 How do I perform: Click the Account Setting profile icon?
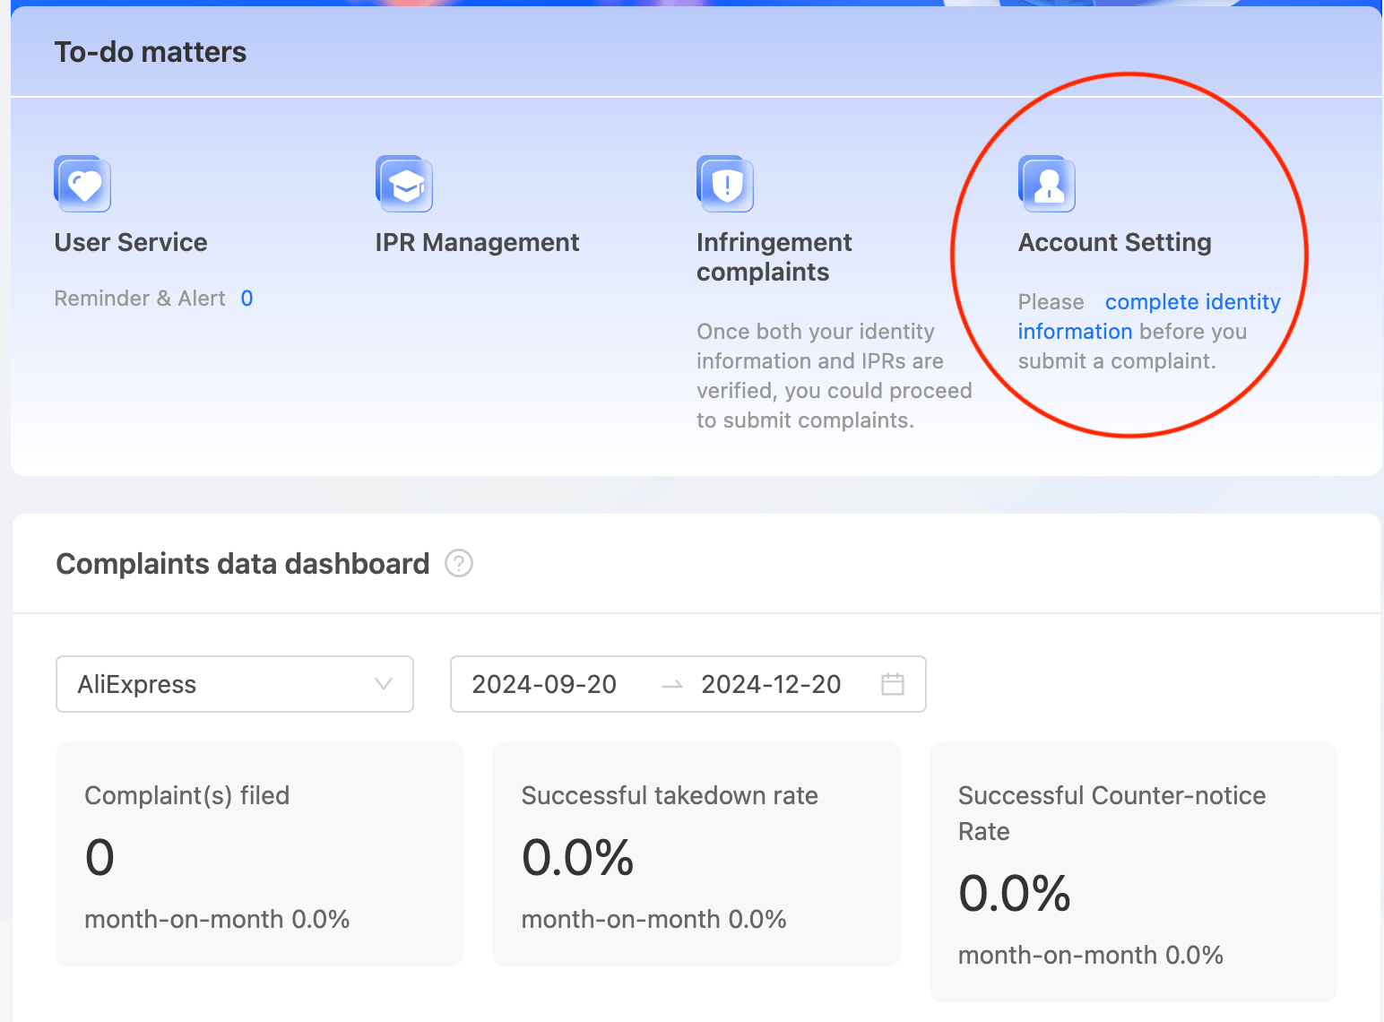coord(1046,183)
